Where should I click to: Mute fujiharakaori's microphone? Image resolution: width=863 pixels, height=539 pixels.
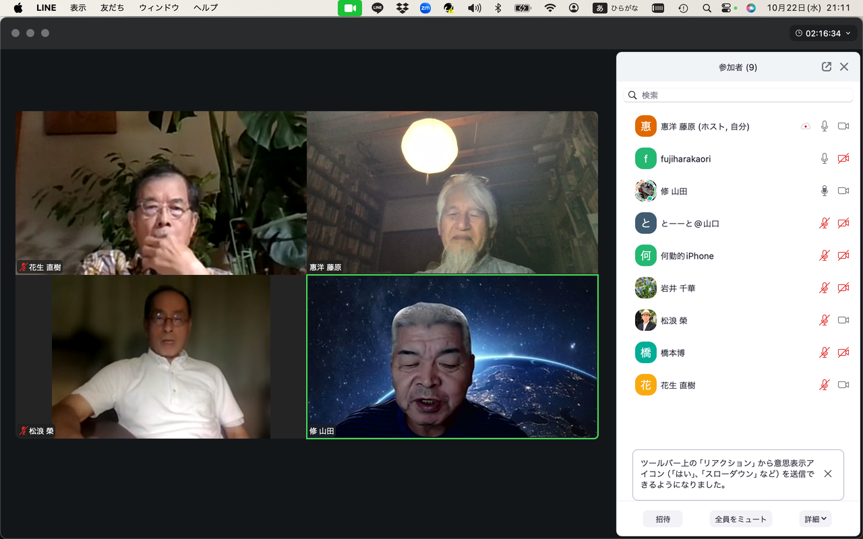click(824, 158)
